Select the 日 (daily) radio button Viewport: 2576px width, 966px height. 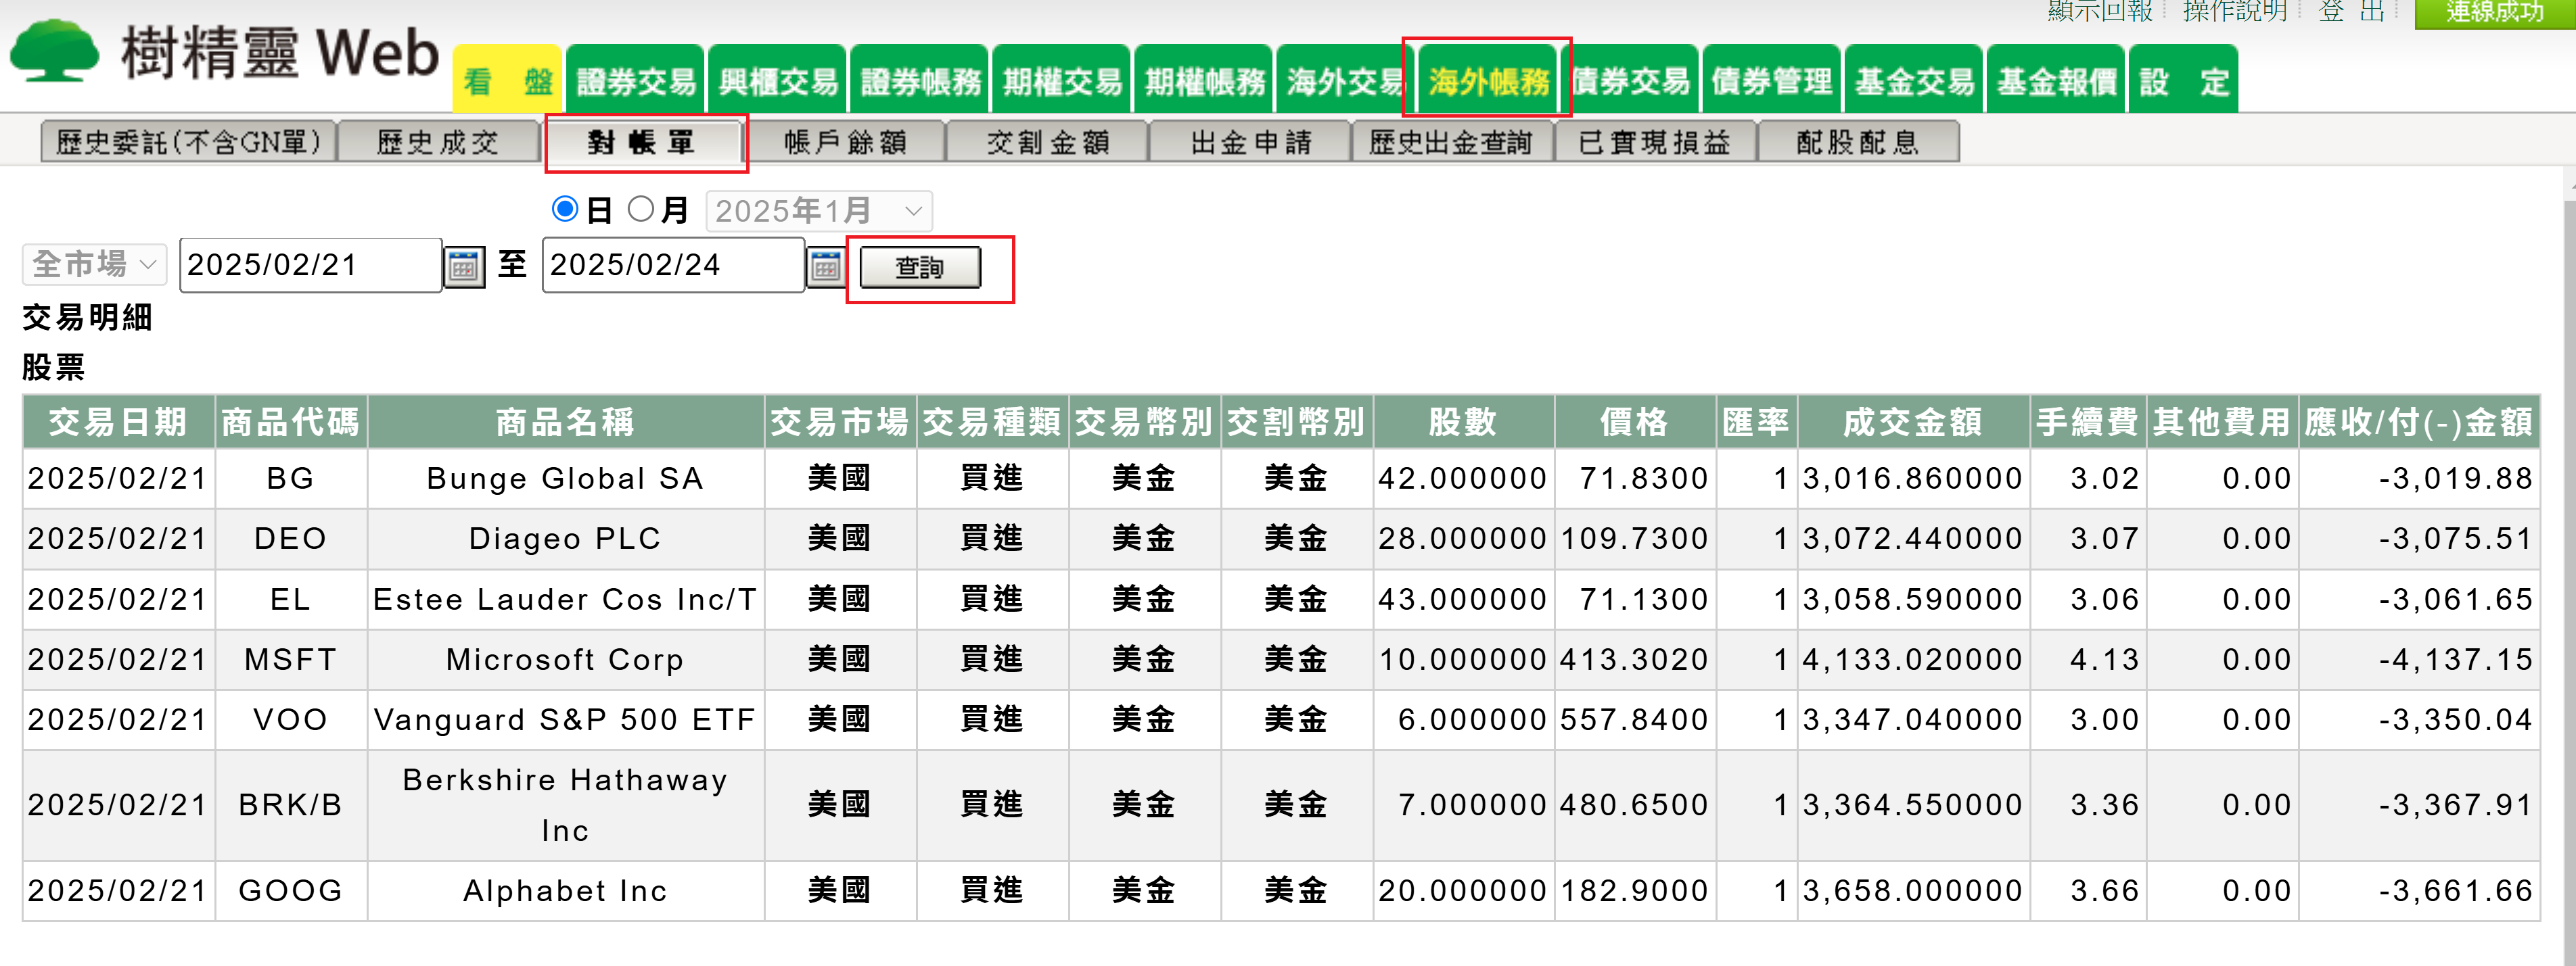click(x=565, y=209)
